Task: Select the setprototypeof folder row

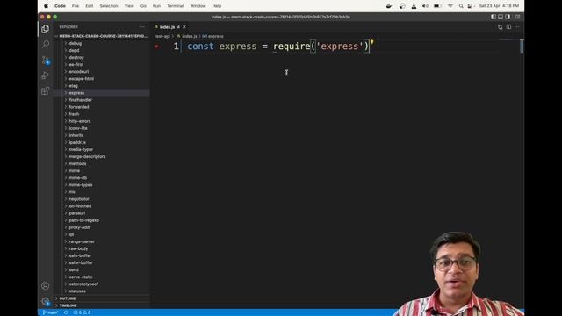Action: coord(102,284)
